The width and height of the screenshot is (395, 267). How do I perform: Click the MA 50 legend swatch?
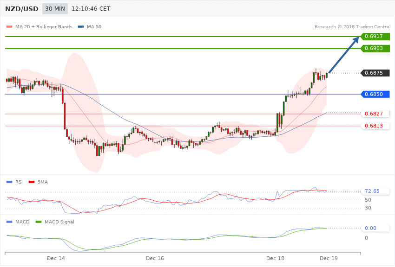tap(81, 26)
